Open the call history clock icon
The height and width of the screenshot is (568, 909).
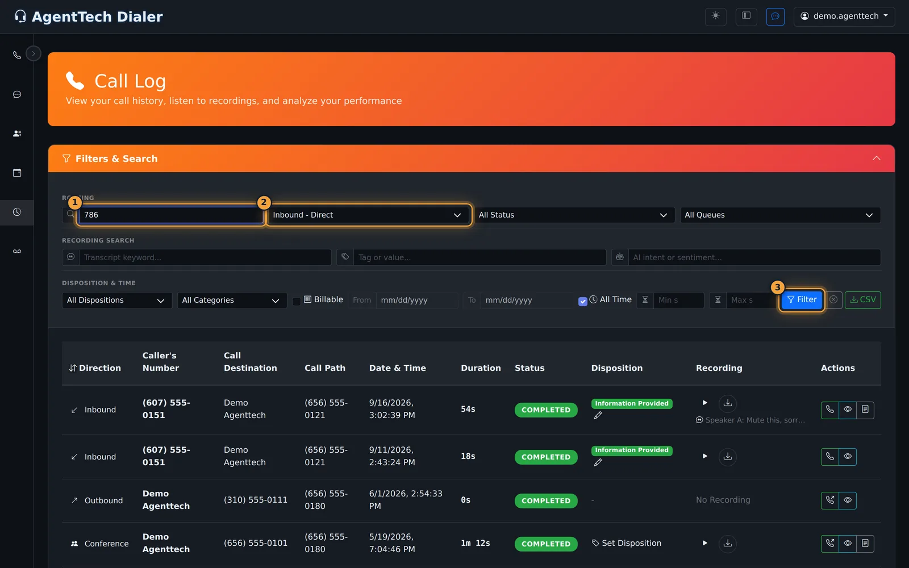[x=17, y=212]
